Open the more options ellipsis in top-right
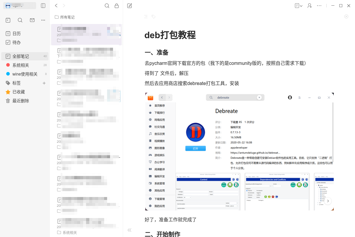 pos(319,6)
